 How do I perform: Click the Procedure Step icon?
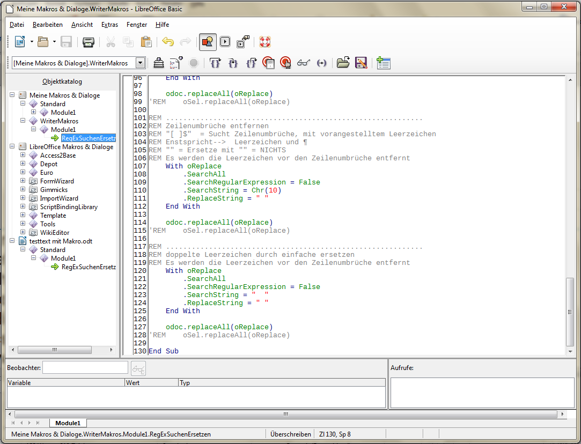[x=215, y=63]
